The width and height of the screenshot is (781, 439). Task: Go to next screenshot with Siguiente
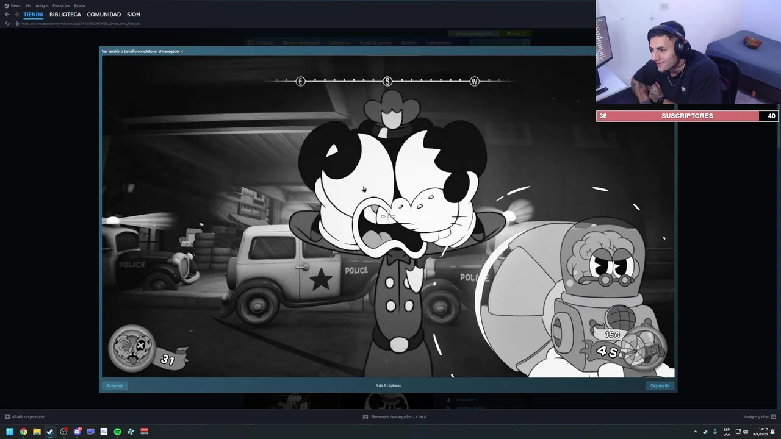pyautogui.click(x=660, y=385)
